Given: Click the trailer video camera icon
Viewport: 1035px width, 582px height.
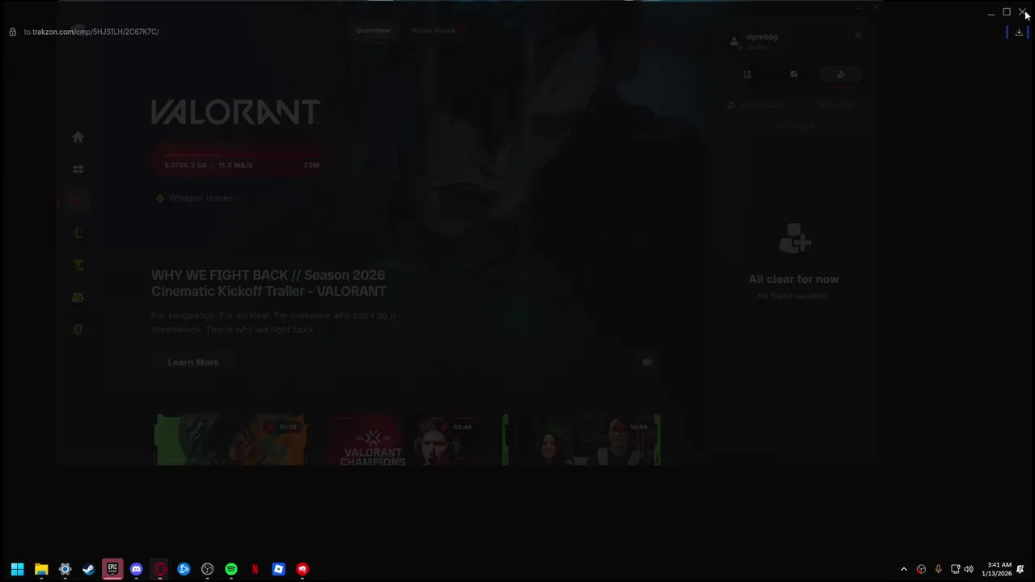Looking at the screenshot, I should point(647,362).
